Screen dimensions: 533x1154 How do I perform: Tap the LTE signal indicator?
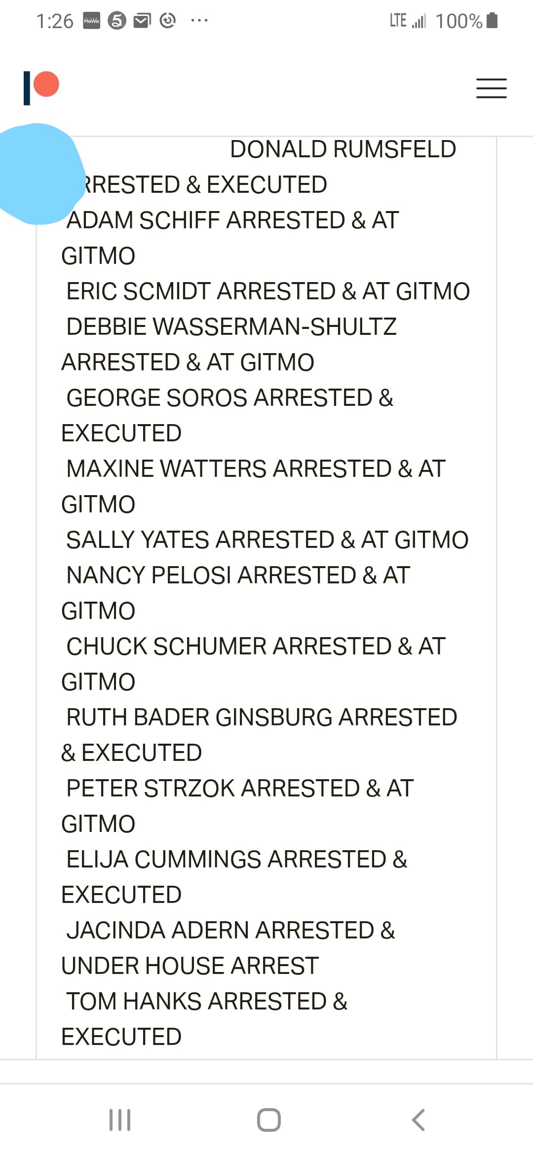tap(408, 21)
